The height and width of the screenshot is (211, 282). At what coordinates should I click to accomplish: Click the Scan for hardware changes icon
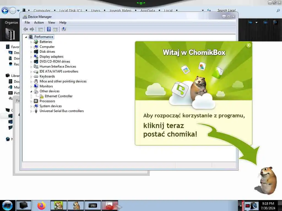64,29
